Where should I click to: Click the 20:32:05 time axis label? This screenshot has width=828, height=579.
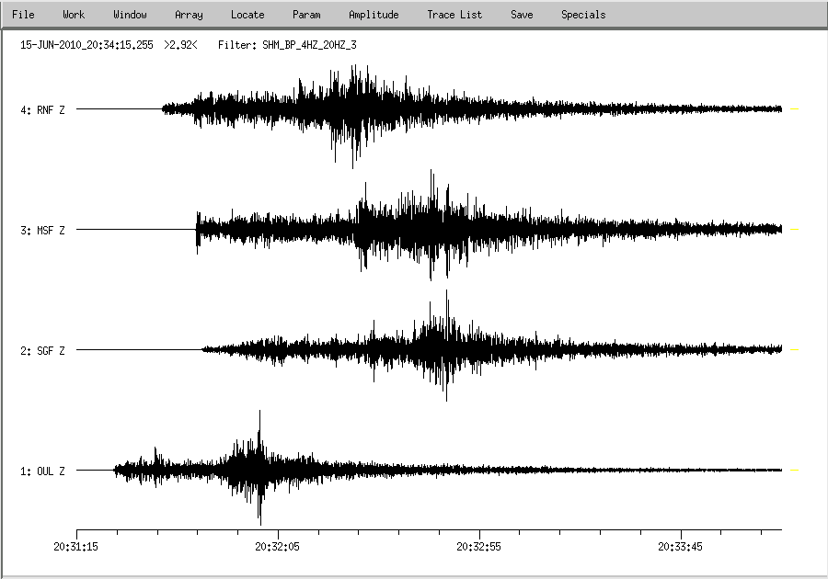pyautogui.click(x=278, y=547)
